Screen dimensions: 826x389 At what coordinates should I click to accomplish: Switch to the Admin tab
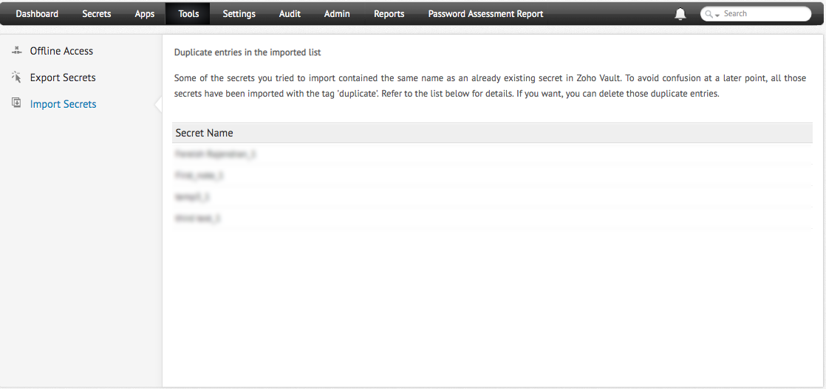point(337,14)
